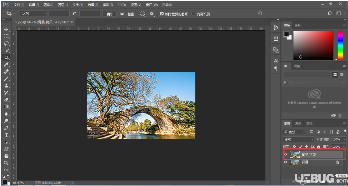
Task: Open crop overlay grid options
Action: pyautogui.click(x=143, y=14)
